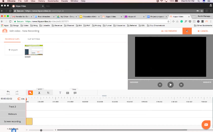Click the Add Track button
The image size is (213, 132).
[13, 129]
